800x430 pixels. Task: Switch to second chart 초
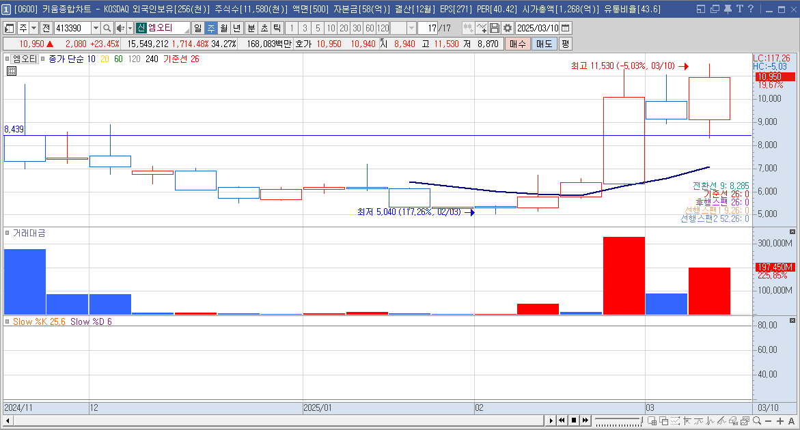tap(264, 28)
